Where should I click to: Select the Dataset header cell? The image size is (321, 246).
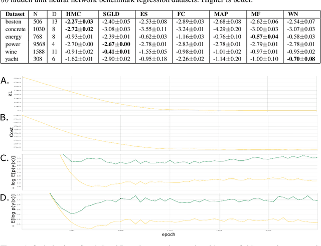16,14
